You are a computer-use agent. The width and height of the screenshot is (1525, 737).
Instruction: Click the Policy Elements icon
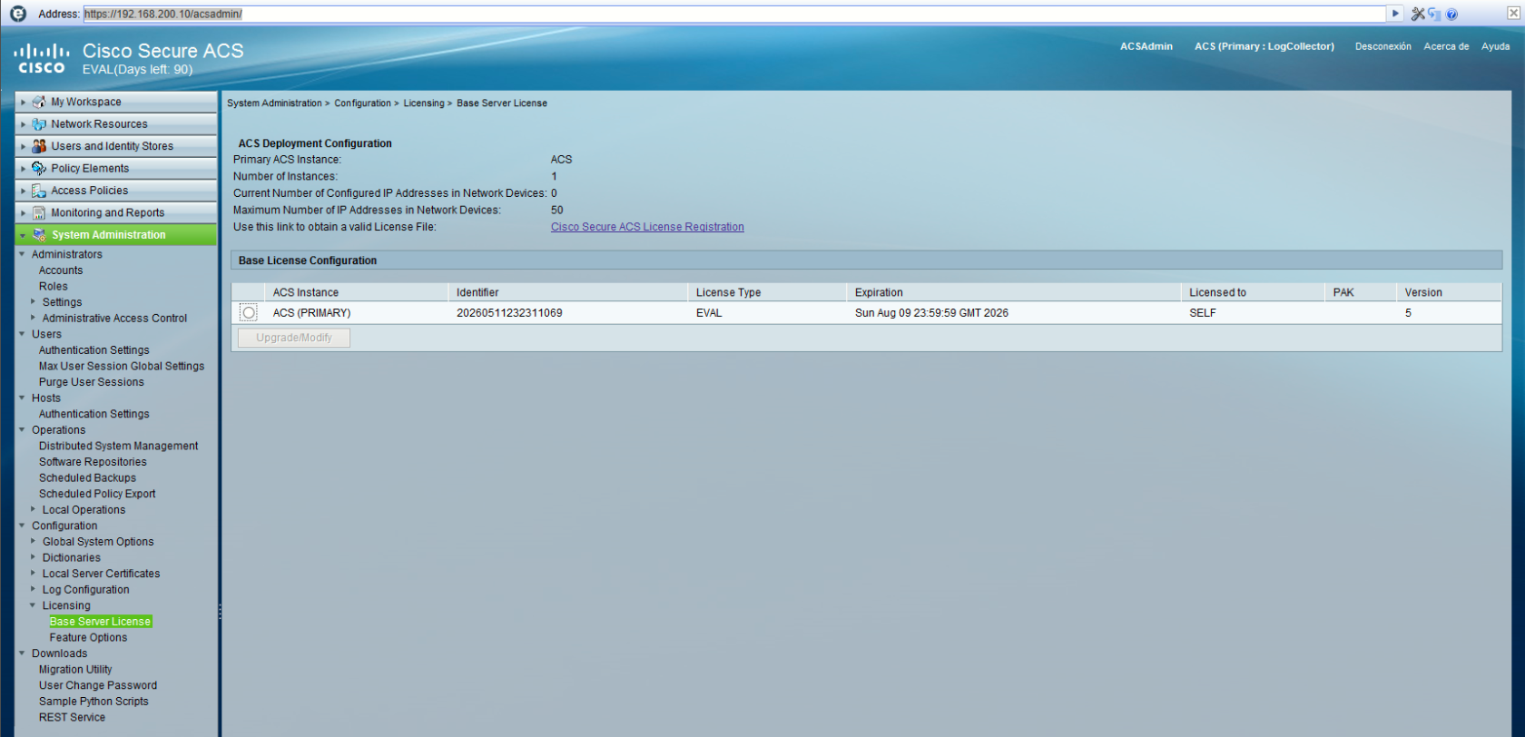tap(39, 168)
